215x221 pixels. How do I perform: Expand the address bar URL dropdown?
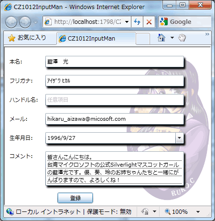point(127,21)
